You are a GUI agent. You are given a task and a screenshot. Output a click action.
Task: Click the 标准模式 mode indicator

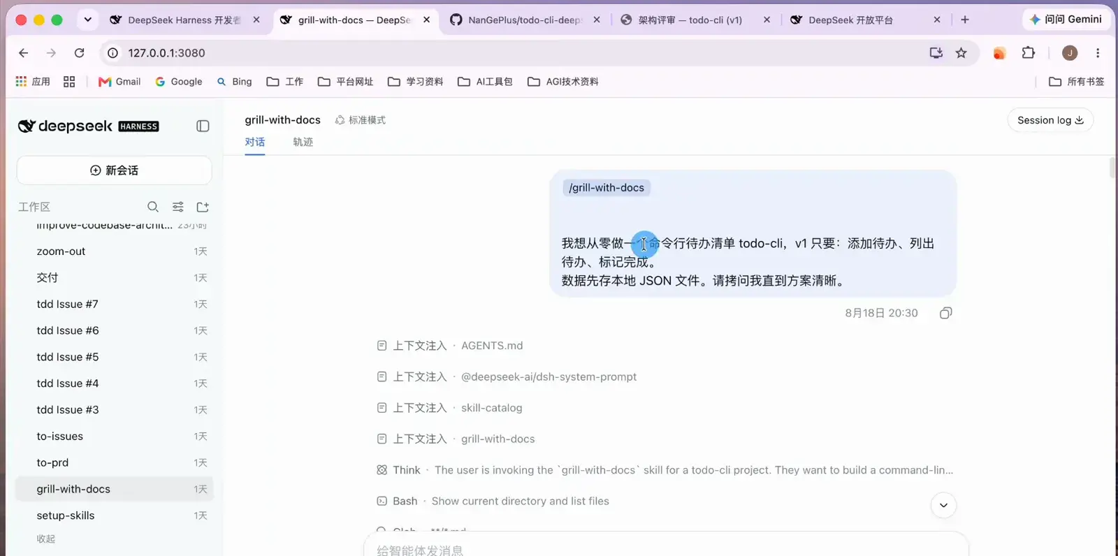pos(361,120)
